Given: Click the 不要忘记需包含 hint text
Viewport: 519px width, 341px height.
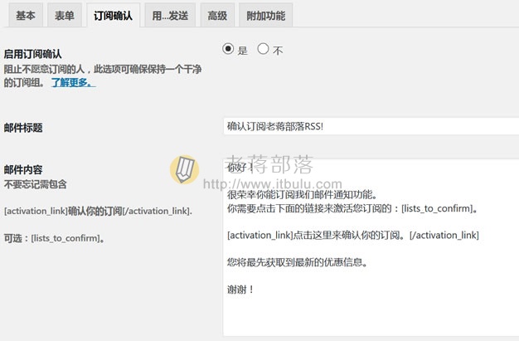Looking at the screenshot, I should (36, 184).
